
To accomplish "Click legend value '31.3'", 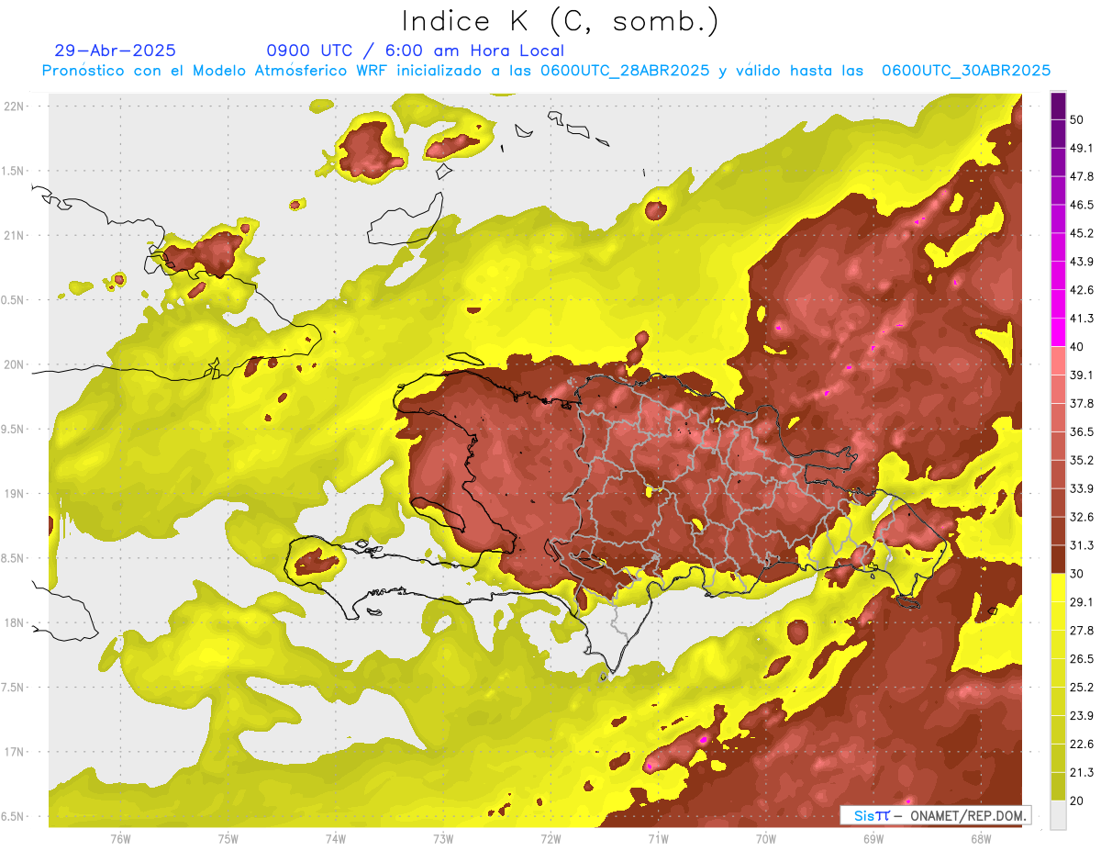I will 1082,545.
